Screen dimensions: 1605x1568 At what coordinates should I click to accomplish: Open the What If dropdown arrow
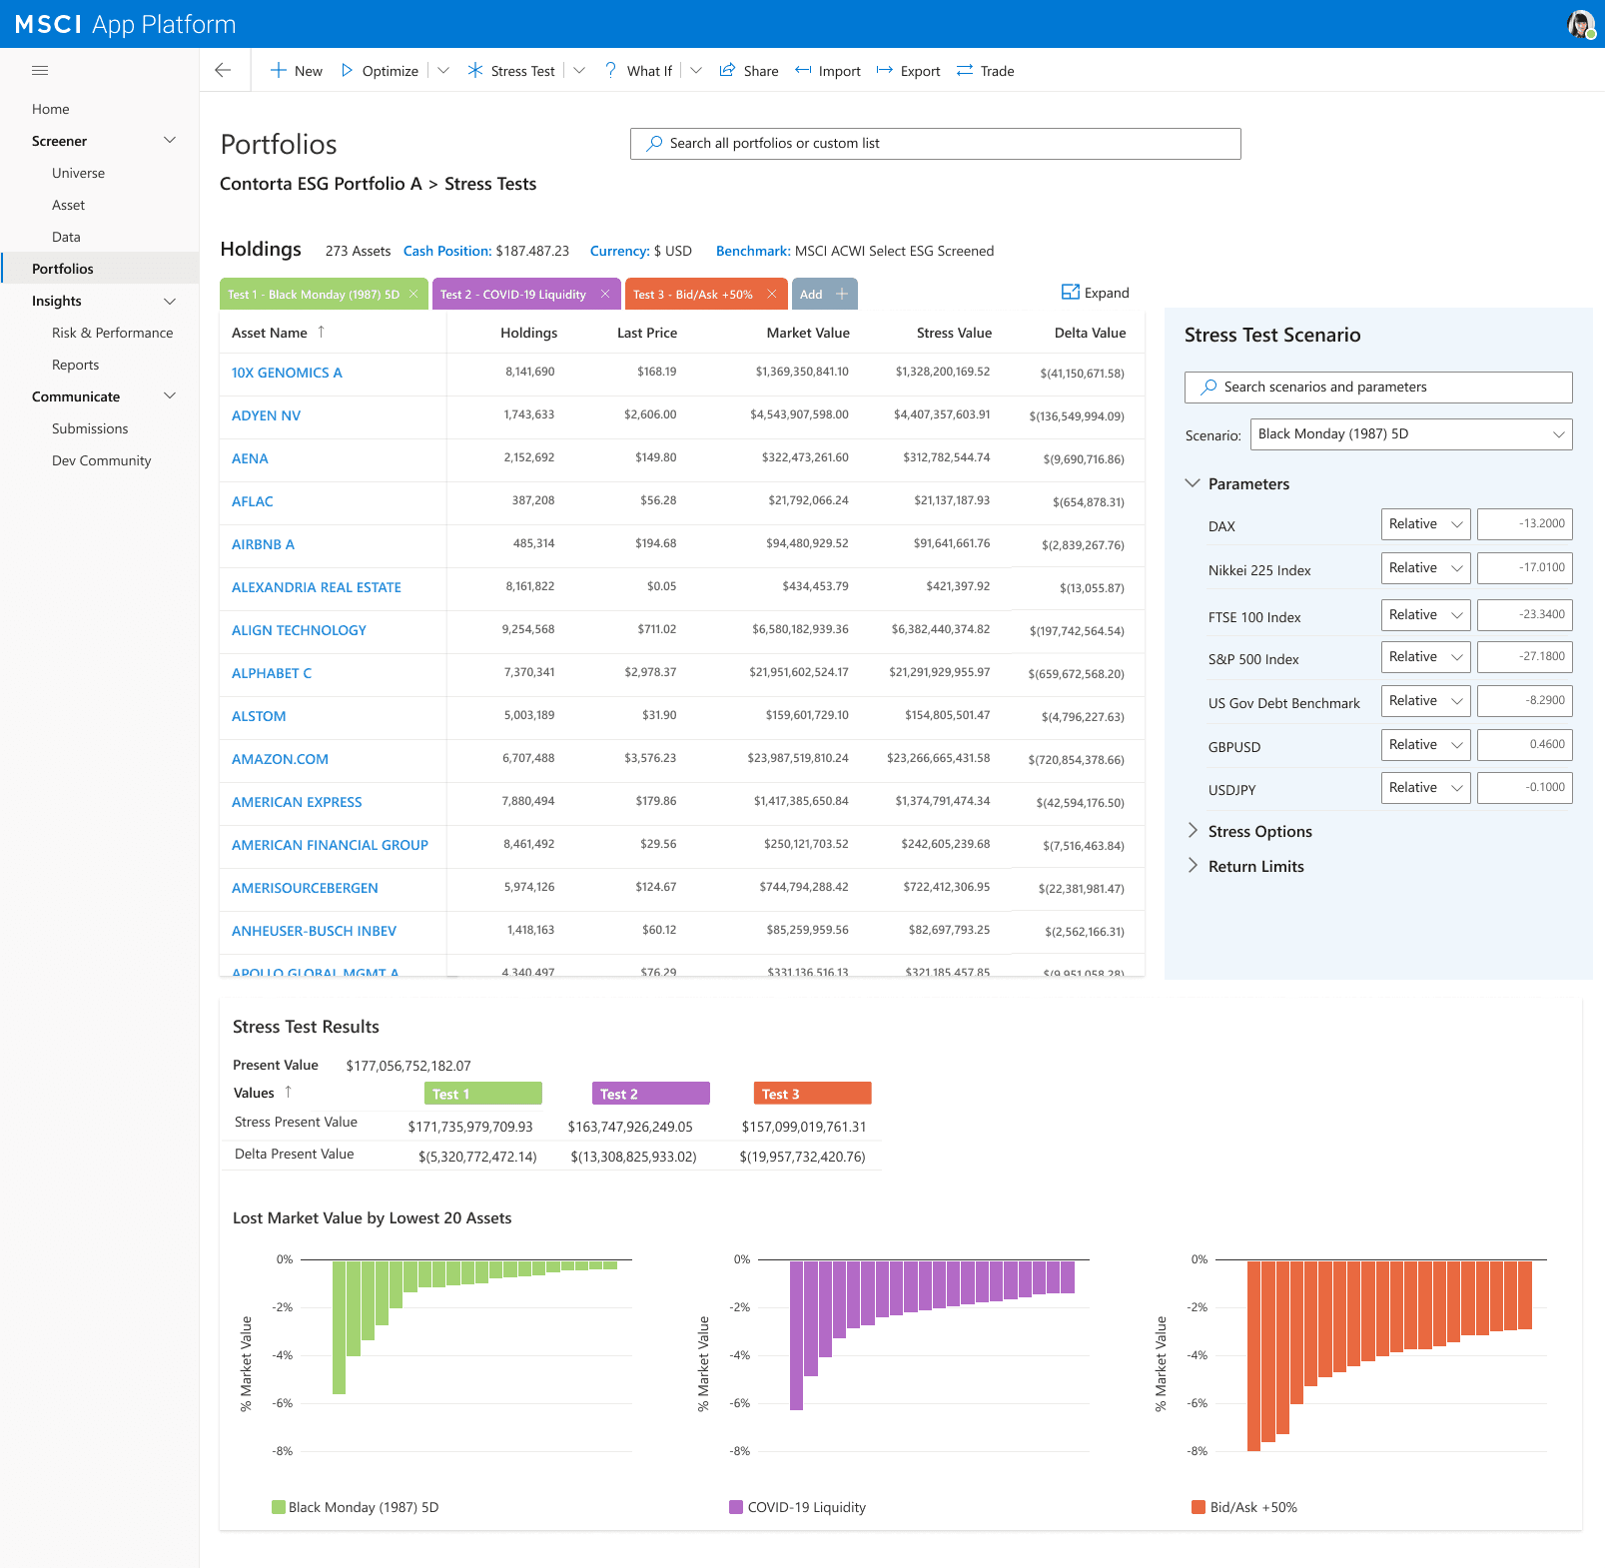(x=696, y=70)
